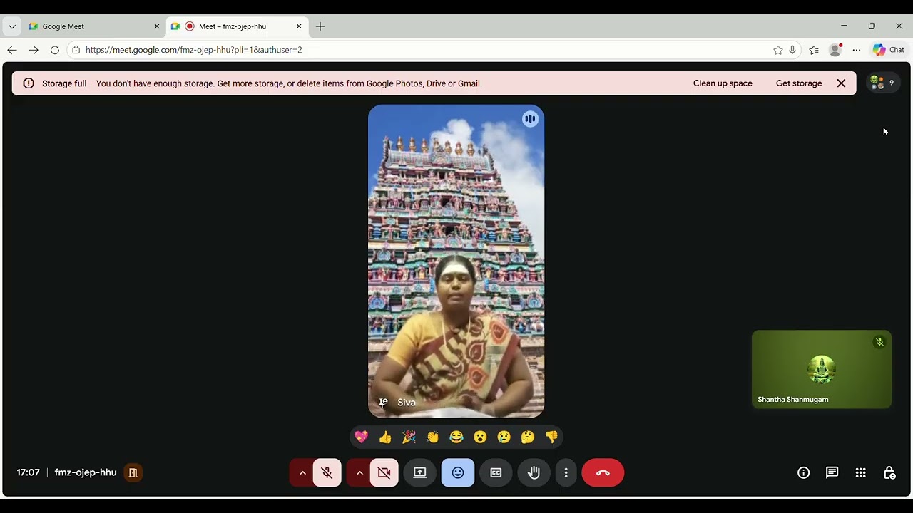Expand video settings chevron beside camera
Screen dimensions: 913x513
tap(359, 472)
